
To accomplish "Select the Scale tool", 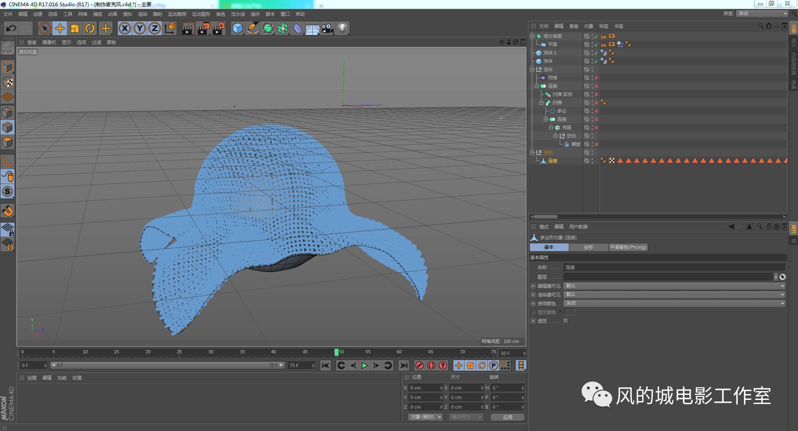I will pyautogui.click(x=75, y=28).
